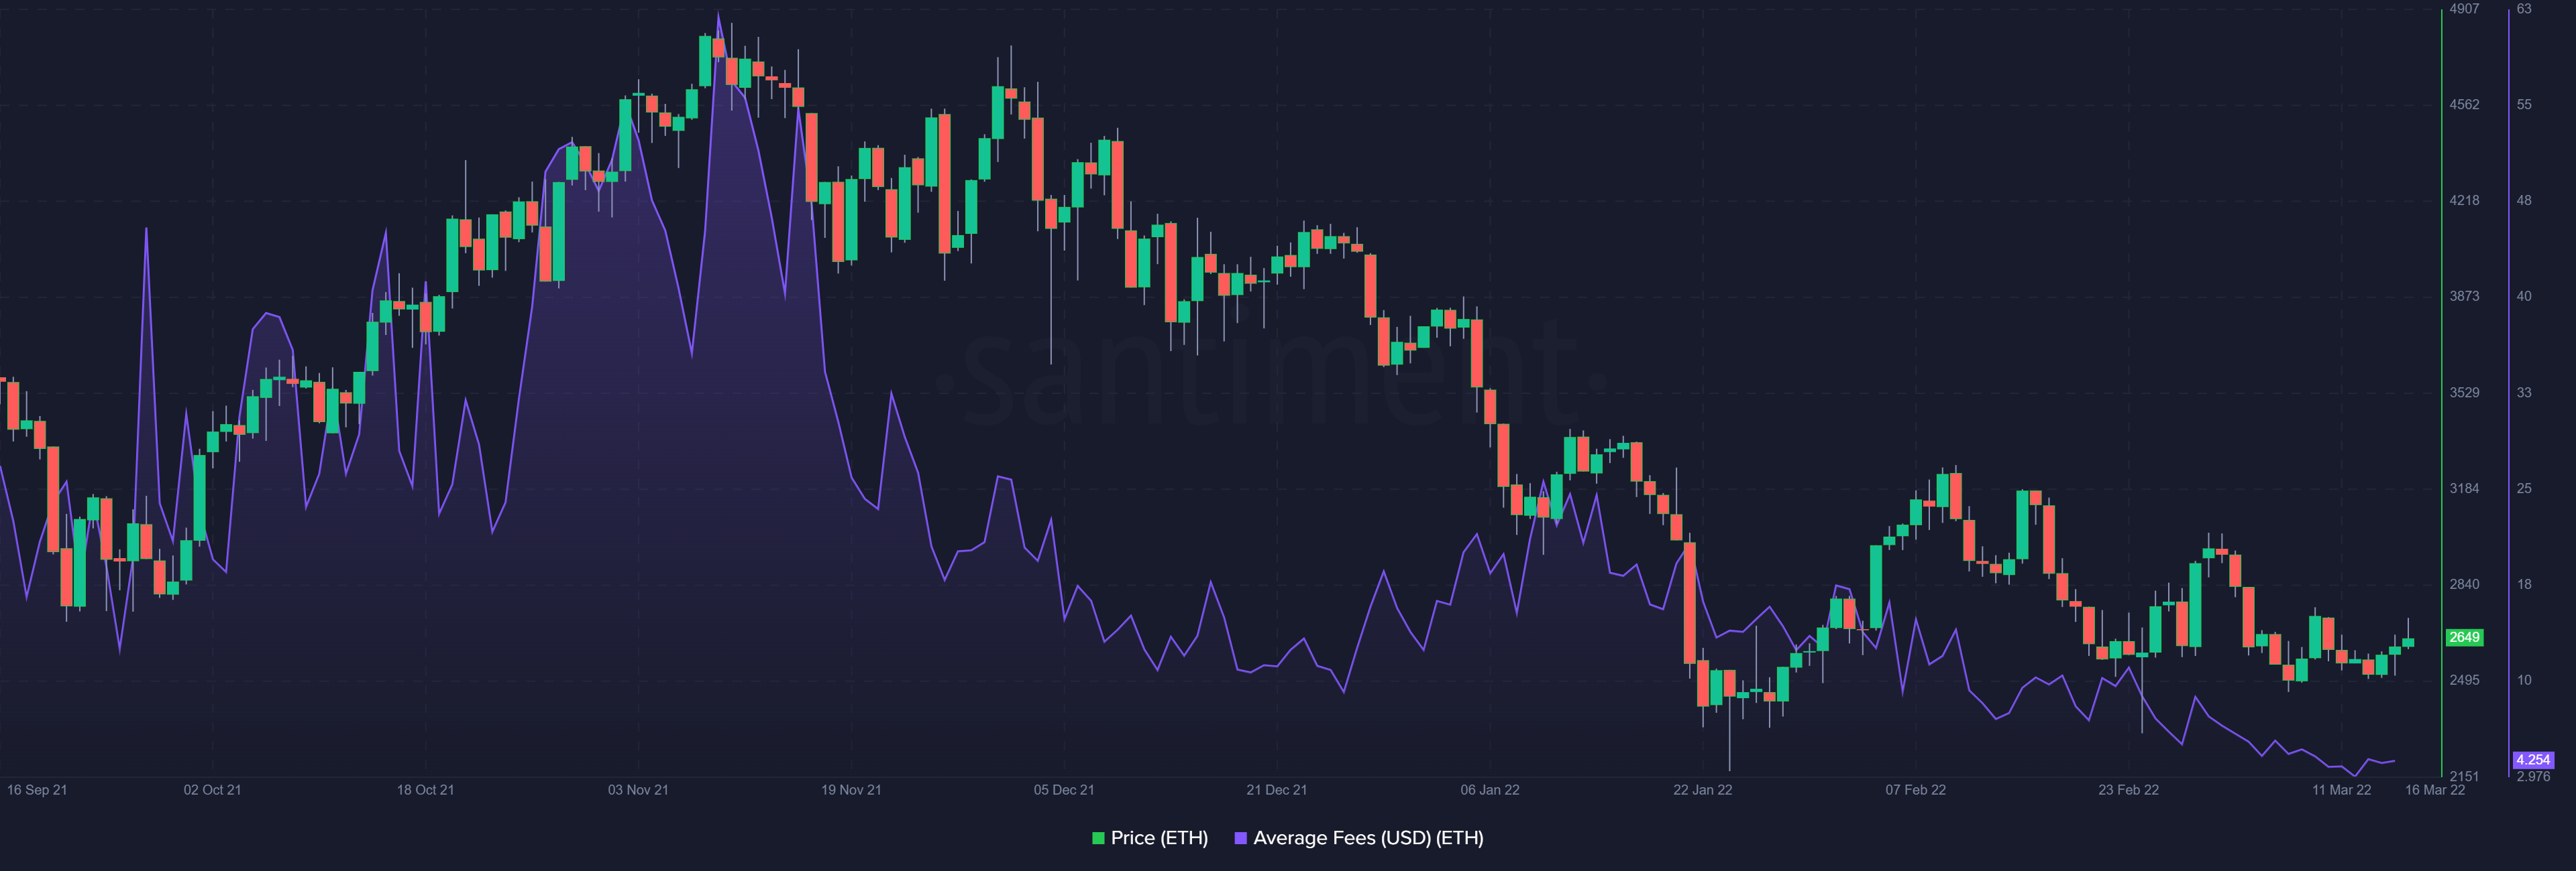This screenshot has width=2576, height=871.
Task: Click the green Price (ETH) legend swatch
Action: [x=1098, y=838]
